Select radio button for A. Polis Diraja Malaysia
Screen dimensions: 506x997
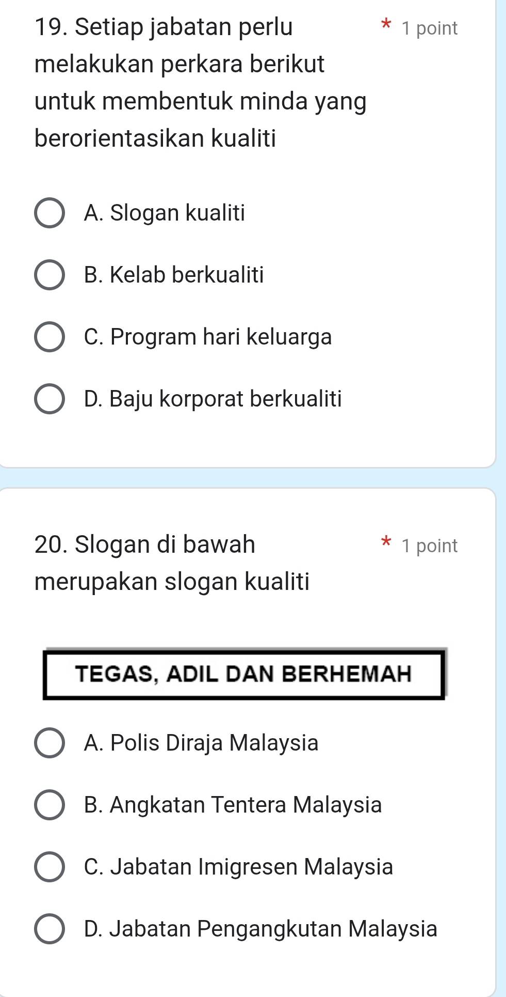pos(50,743)
